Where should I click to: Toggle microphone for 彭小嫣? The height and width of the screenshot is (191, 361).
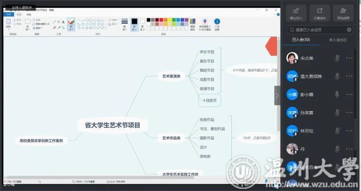(337, 95)
